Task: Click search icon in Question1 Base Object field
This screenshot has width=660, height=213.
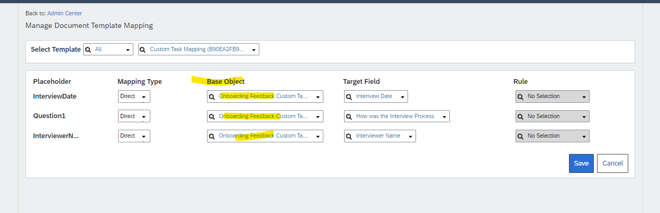Action: pos(212,117)
